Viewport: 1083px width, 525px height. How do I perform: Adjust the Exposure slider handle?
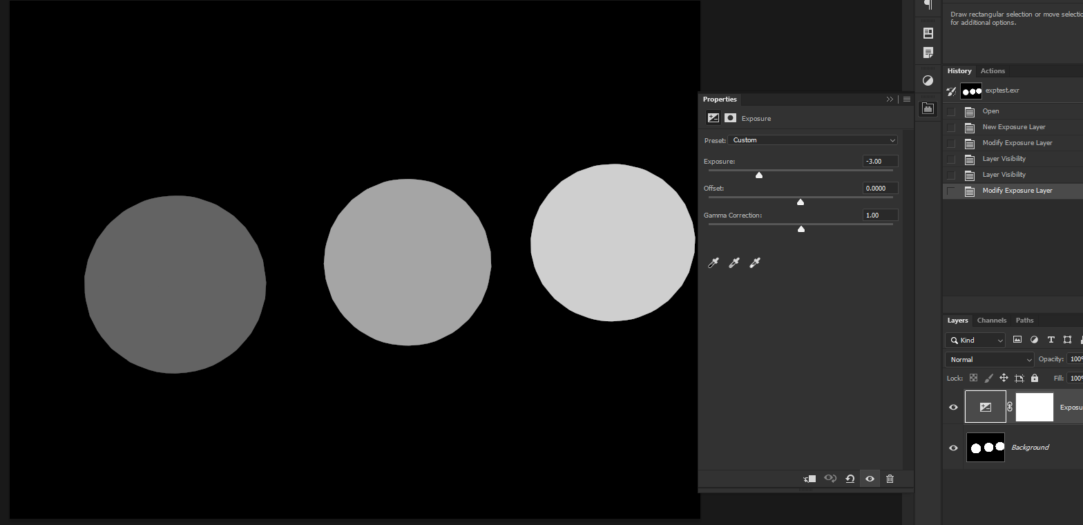point(759,175)
